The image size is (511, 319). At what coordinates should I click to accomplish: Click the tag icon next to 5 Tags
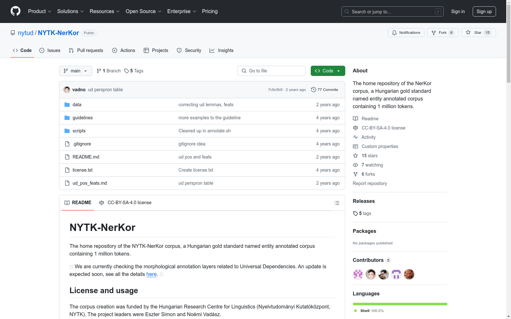[x=126, y=71]
